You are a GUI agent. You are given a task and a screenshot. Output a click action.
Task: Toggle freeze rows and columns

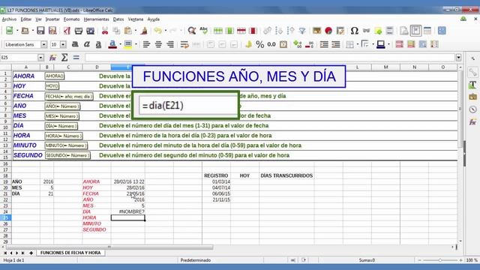415,31
